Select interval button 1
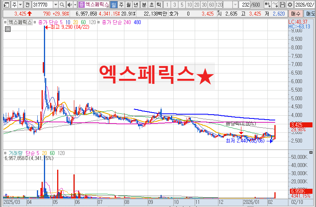Viewport: 316px width, 207px height. pyautogui.click(x=167, y=5)
